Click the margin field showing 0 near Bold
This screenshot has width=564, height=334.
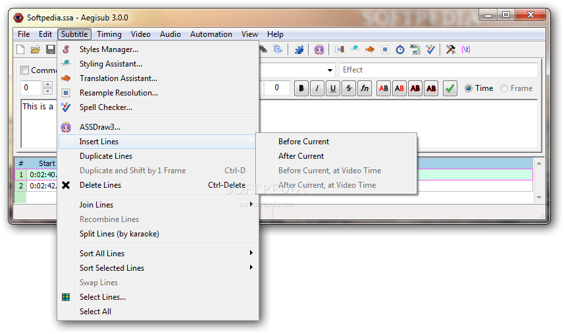point(276,88)
